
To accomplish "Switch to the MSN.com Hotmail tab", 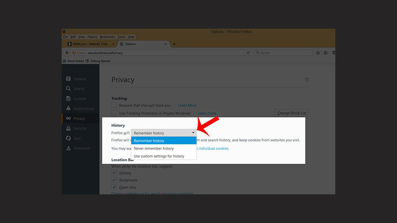I will (x=90, y=44).
